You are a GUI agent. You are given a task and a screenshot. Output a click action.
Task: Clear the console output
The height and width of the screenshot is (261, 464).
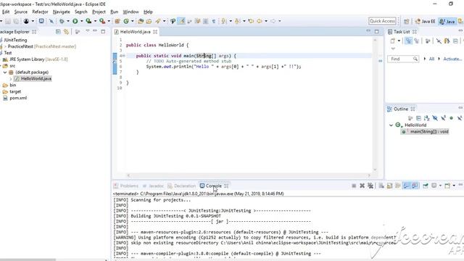[381, 186]
